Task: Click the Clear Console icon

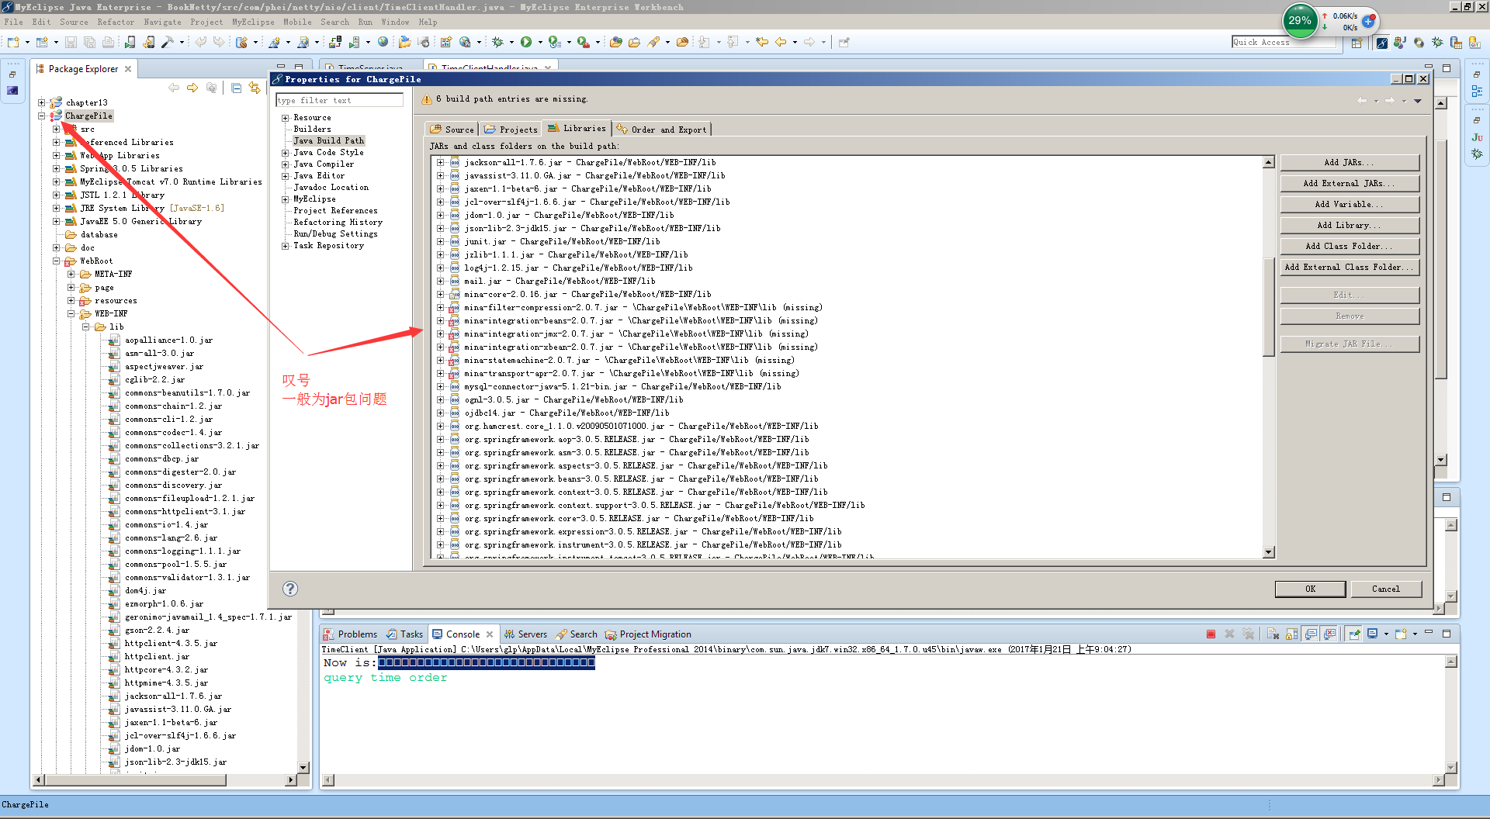Action: [1273, 634]
